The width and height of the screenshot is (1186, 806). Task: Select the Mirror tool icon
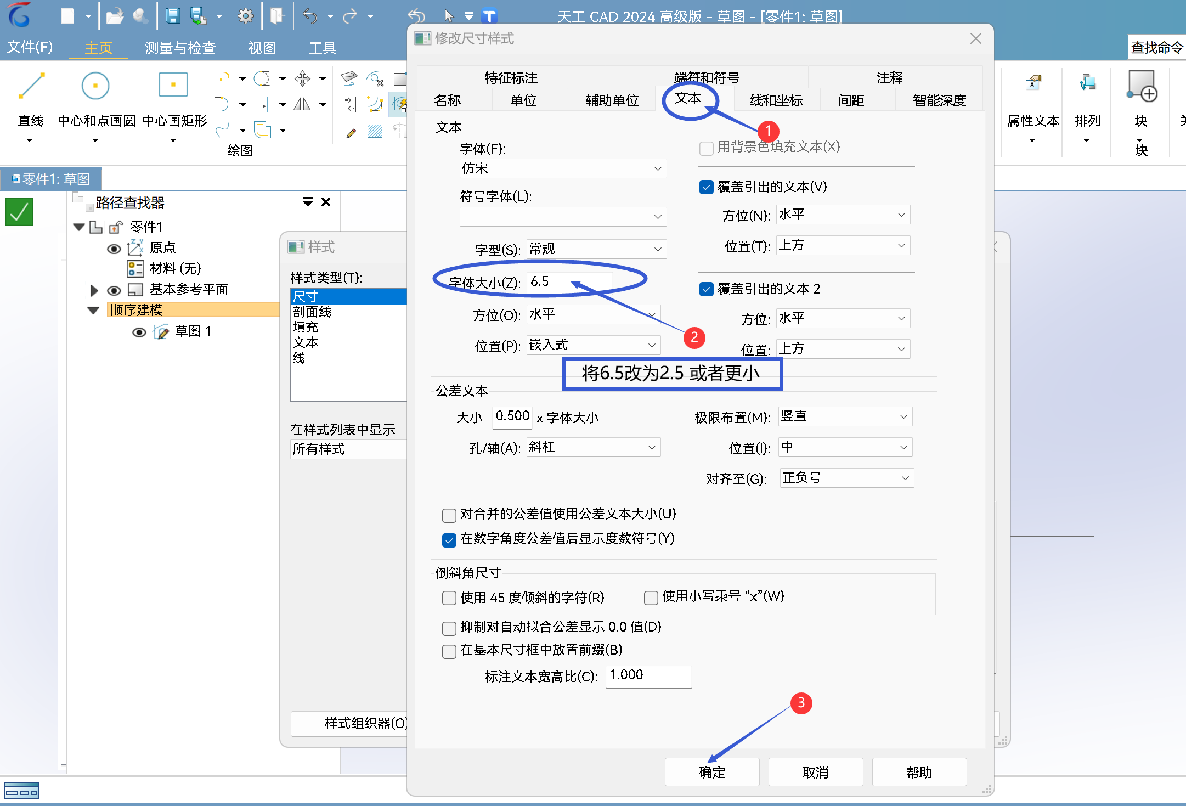[302, 104]
